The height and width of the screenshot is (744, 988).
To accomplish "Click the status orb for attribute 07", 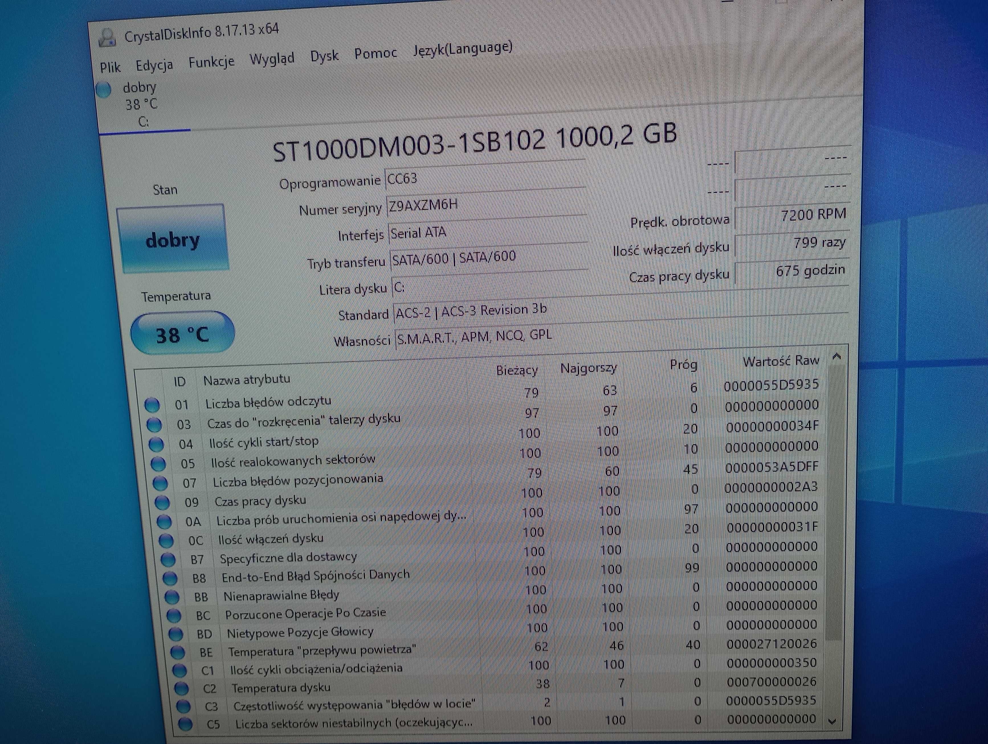I will (x=160, y=483).
